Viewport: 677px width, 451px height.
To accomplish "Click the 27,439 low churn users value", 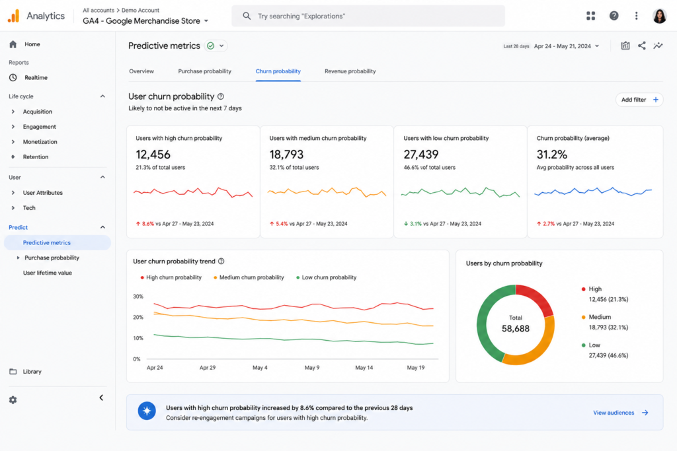I will tap(421, 155).
